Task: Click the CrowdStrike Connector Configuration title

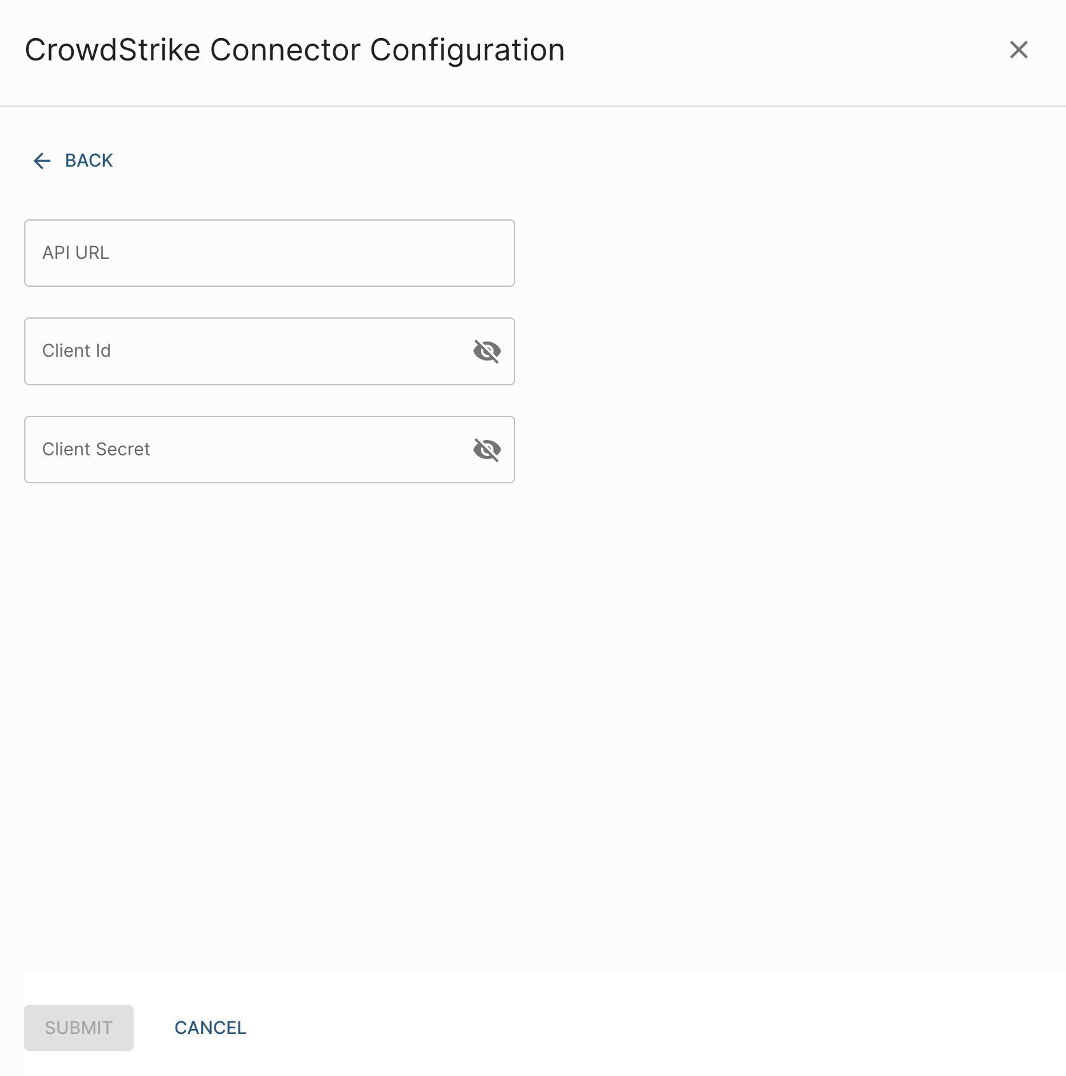Action: coord(294,50)
